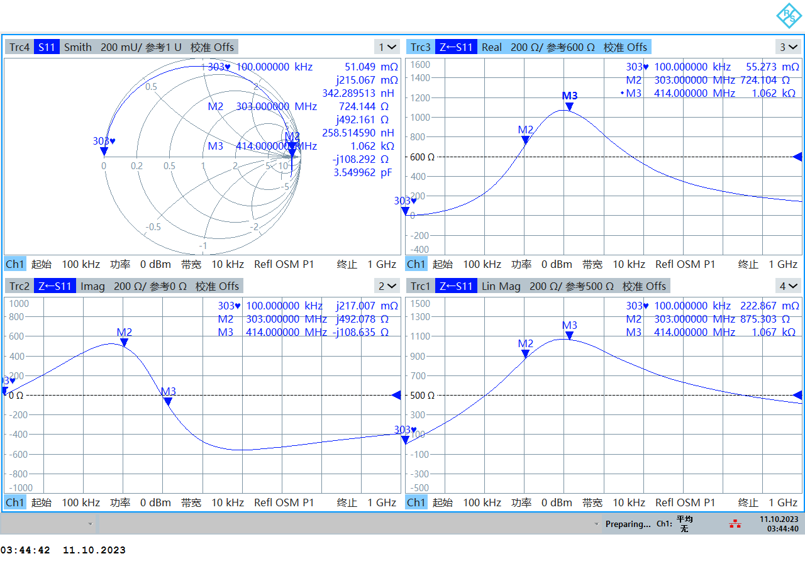Click the date and time in status bar
The height and width of the screenshot is (566, 805).
[x=779, y=524]
